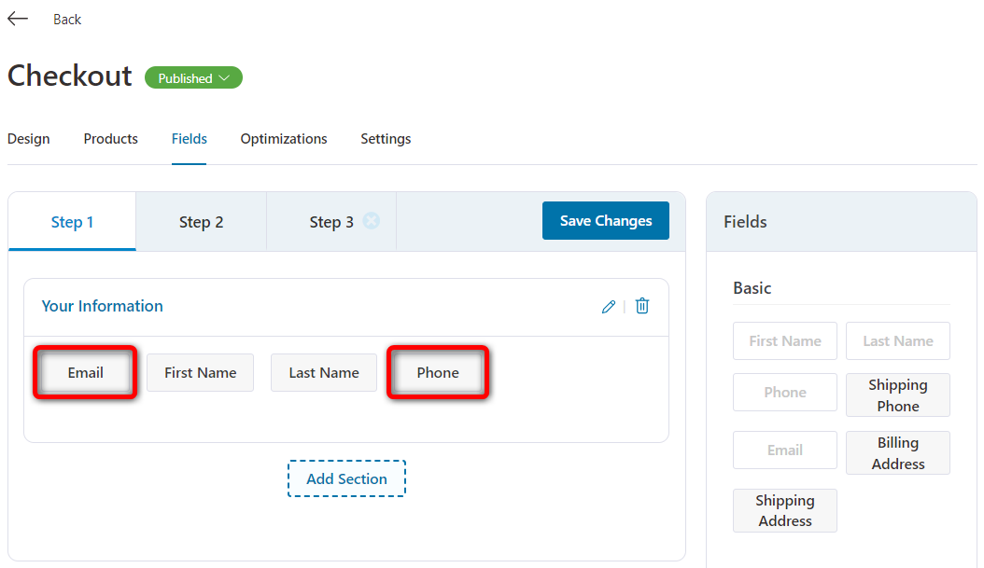Select the First Name field in Your Information
This screenshot has width=984, height=568.
pyautogui.click(x=200, y=372)
